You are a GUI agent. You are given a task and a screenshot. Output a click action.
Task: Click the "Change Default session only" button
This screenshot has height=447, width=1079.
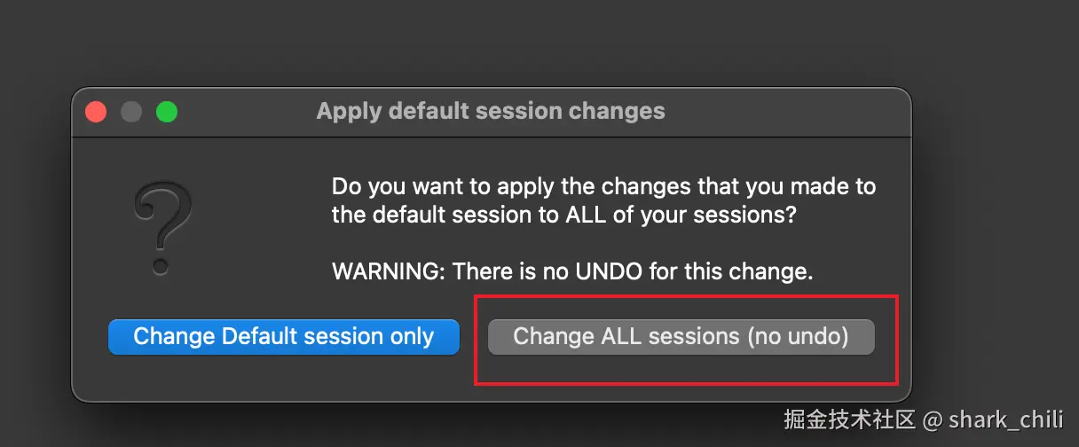coord(283,337)
